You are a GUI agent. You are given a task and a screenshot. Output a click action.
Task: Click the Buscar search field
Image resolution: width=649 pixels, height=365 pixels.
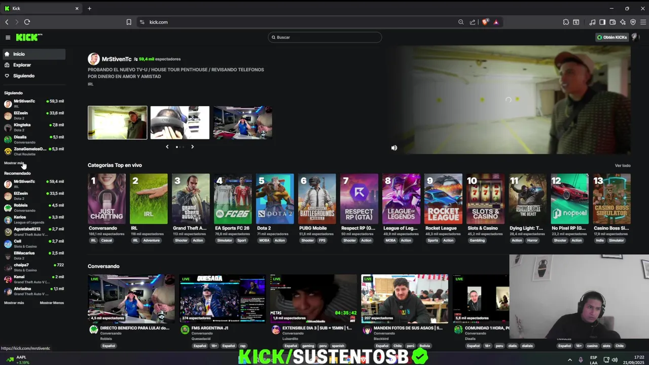(324, 37)
